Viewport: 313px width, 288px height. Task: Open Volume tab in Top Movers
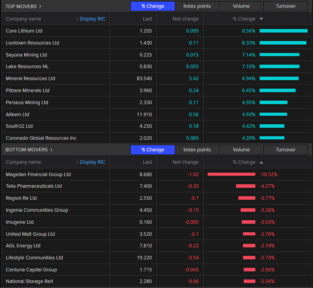(x=241, y=6)
